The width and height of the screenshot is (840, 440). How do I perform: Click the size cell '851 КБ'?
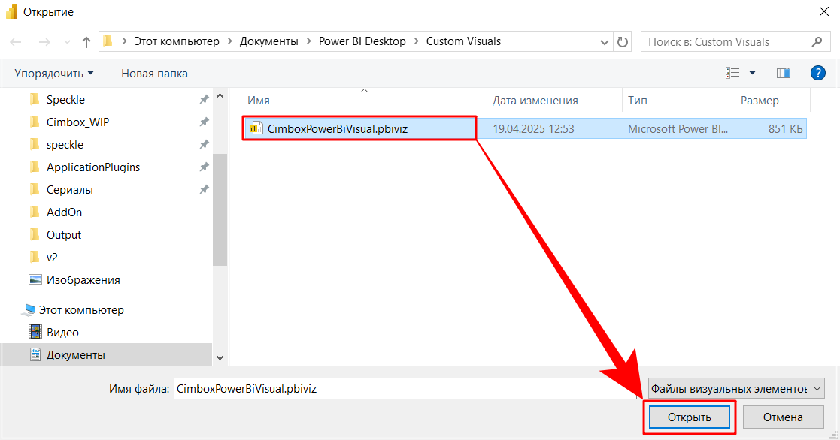click(x=785, y=129)
